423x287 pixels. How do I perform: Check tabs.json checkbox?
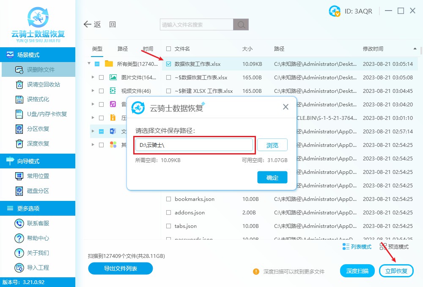coord(169,226)
